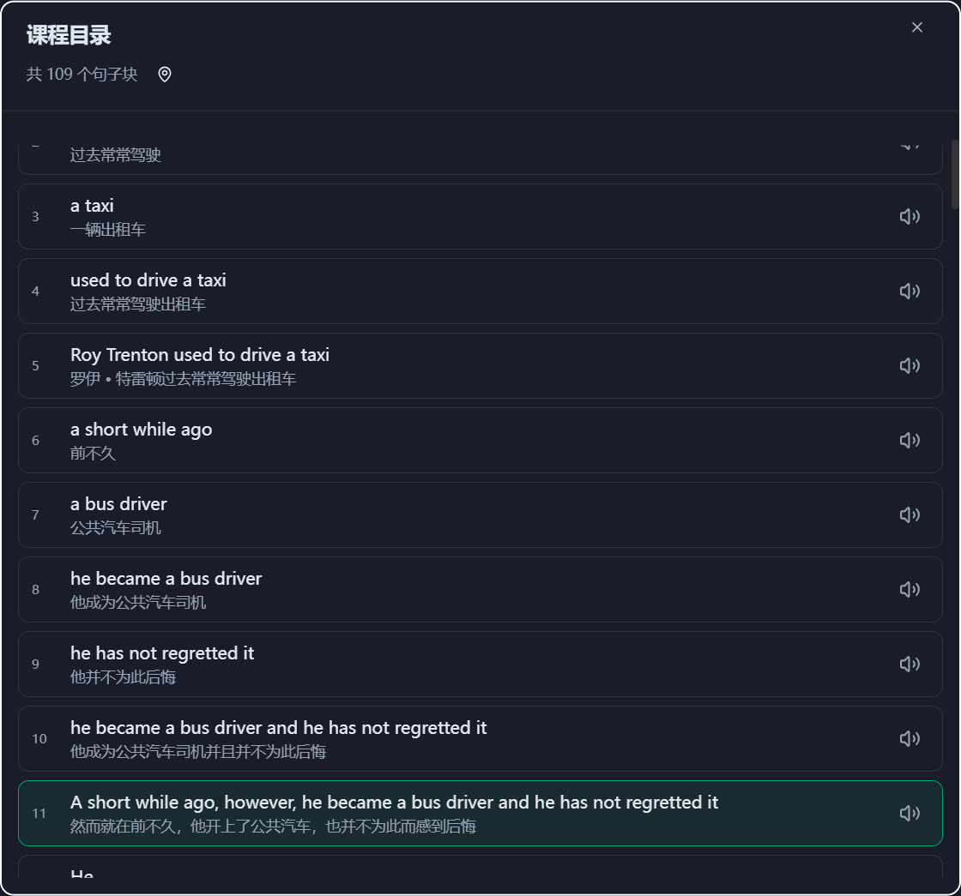Open sentence block number 10
This screenshot has width=961, height=896.
(429, 739)
